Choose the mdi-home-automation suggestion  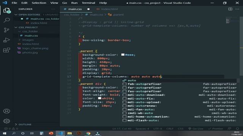click(179, 117)
